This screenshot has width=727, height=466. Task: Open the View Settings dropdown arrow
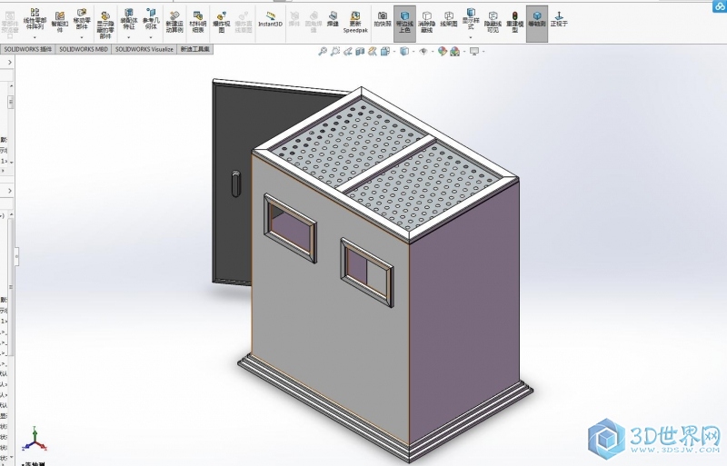point(483,52)
